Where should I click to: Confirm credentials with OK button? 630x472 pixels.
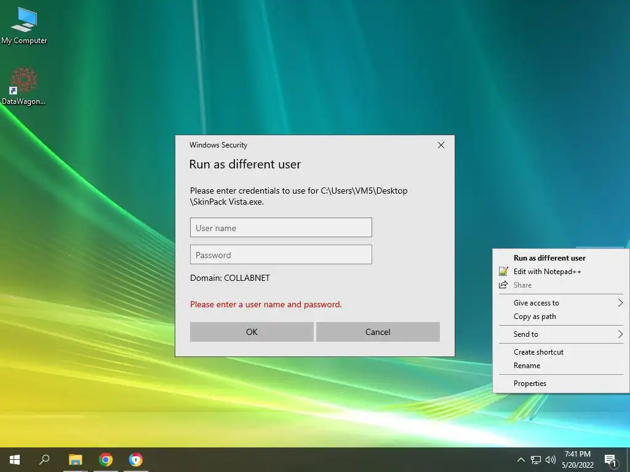[252, 332]
